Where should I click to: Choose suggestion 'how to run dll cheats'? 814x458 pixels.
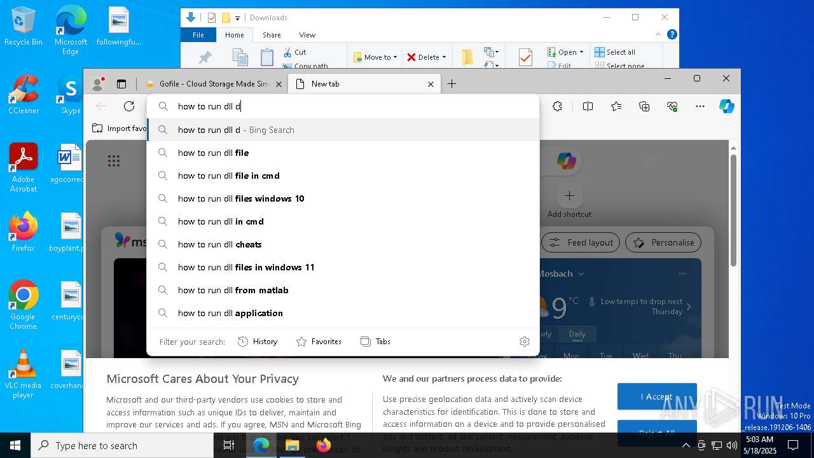coord(343,244)
